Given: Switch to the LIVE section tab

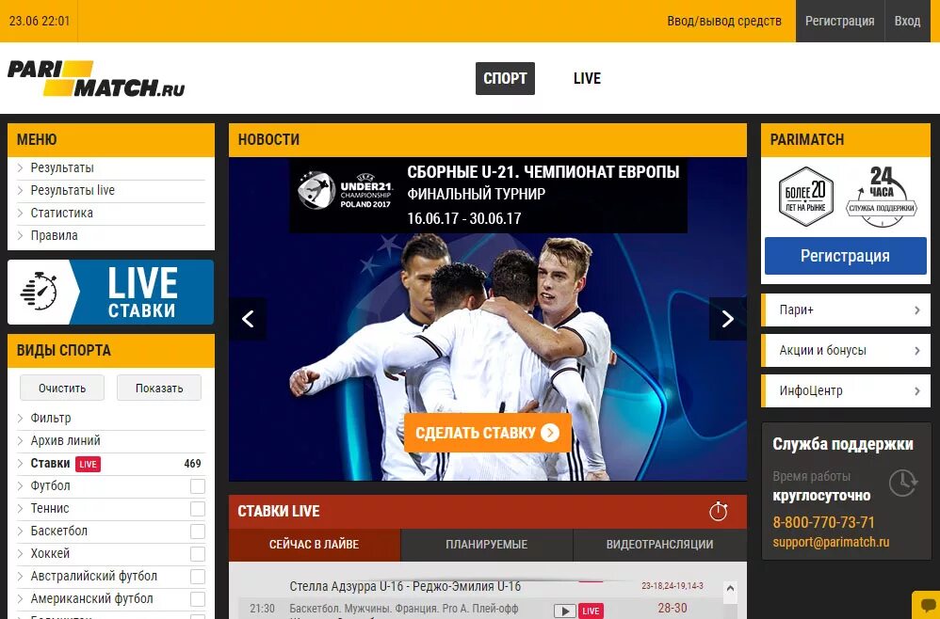Looking at the screenshot, I should (x=587, y=78).
